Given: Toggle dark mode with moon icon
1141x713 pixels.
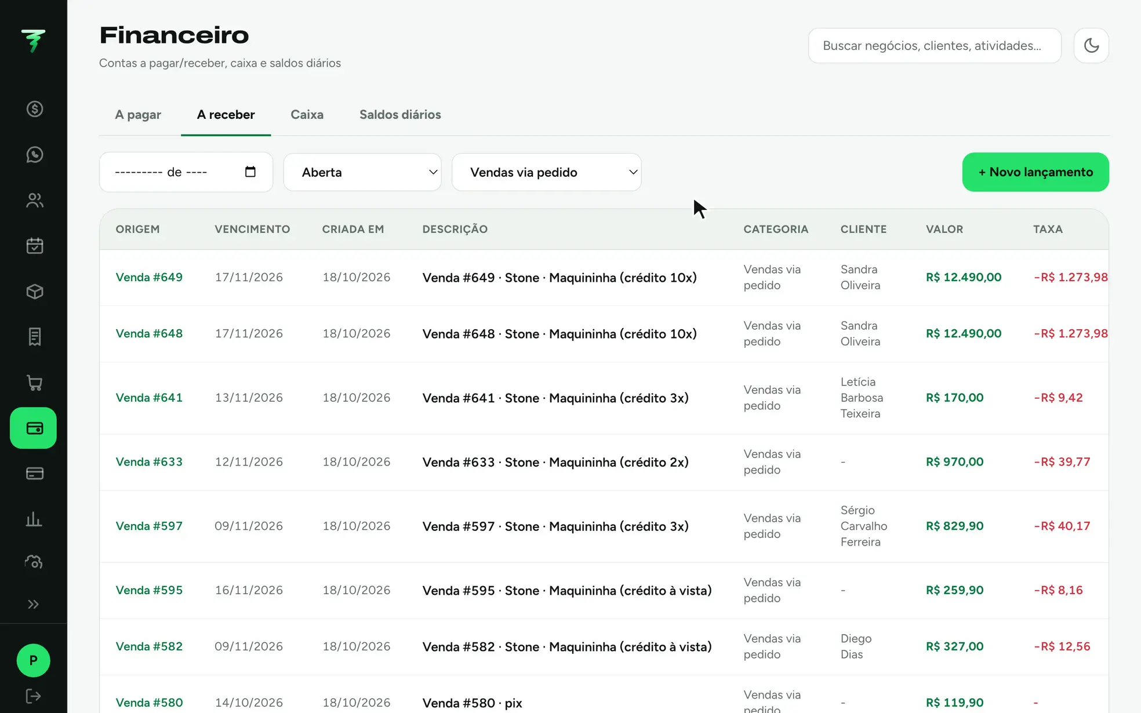Looking at the screenshot, I should point(1091,45).
